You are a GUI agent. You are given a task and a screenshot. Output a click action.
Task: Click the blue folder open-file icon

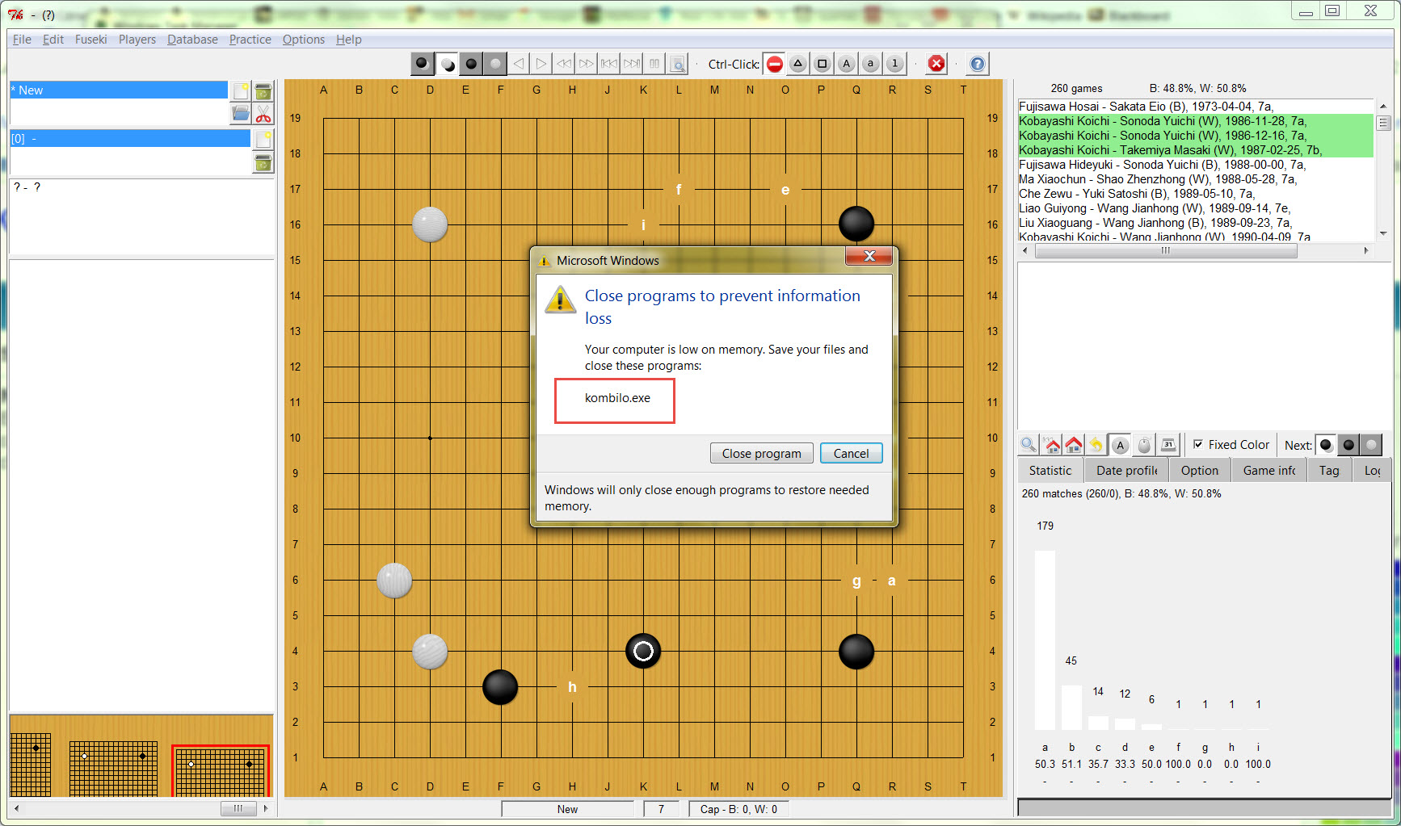pyautogui.click(x=241, y=114)
